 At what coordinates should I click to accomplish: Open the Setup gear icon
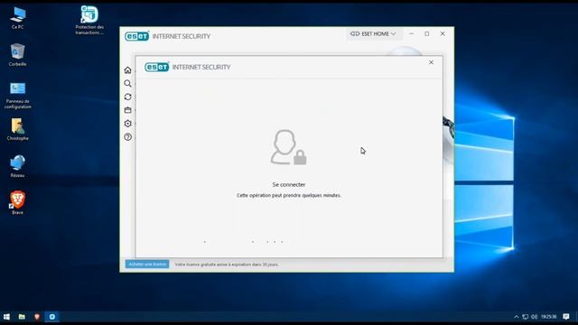pyautogui.click(x=127, y=124)
